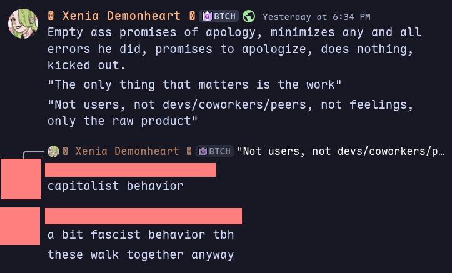Open the globe badge beside the BTCH tag
Viewport: 452px width, 273px height.
pos(249,16)
